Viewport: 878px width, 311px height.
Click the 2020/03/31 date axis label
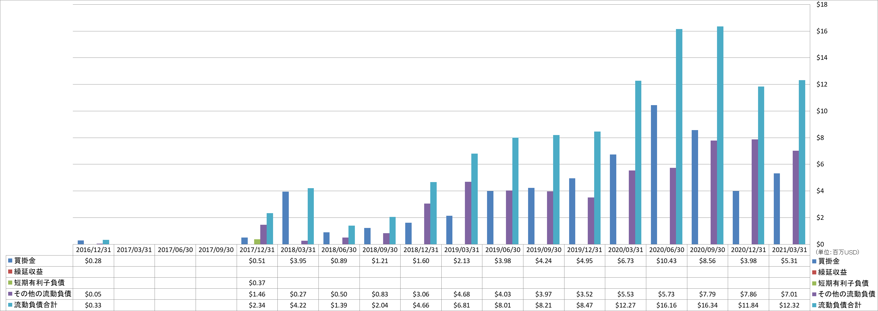pos(625,250)
